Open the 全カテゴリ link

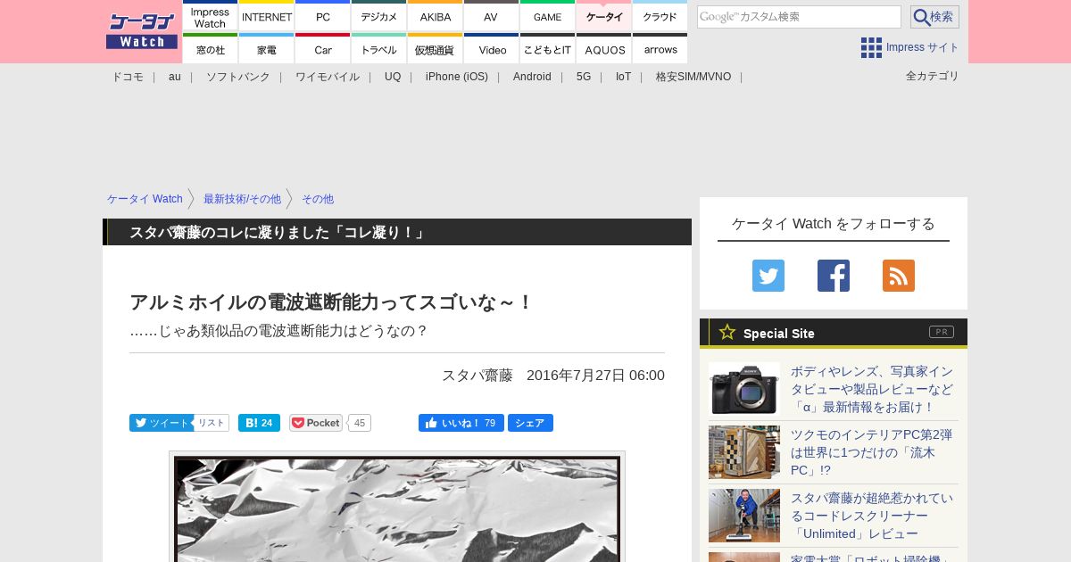933,76
